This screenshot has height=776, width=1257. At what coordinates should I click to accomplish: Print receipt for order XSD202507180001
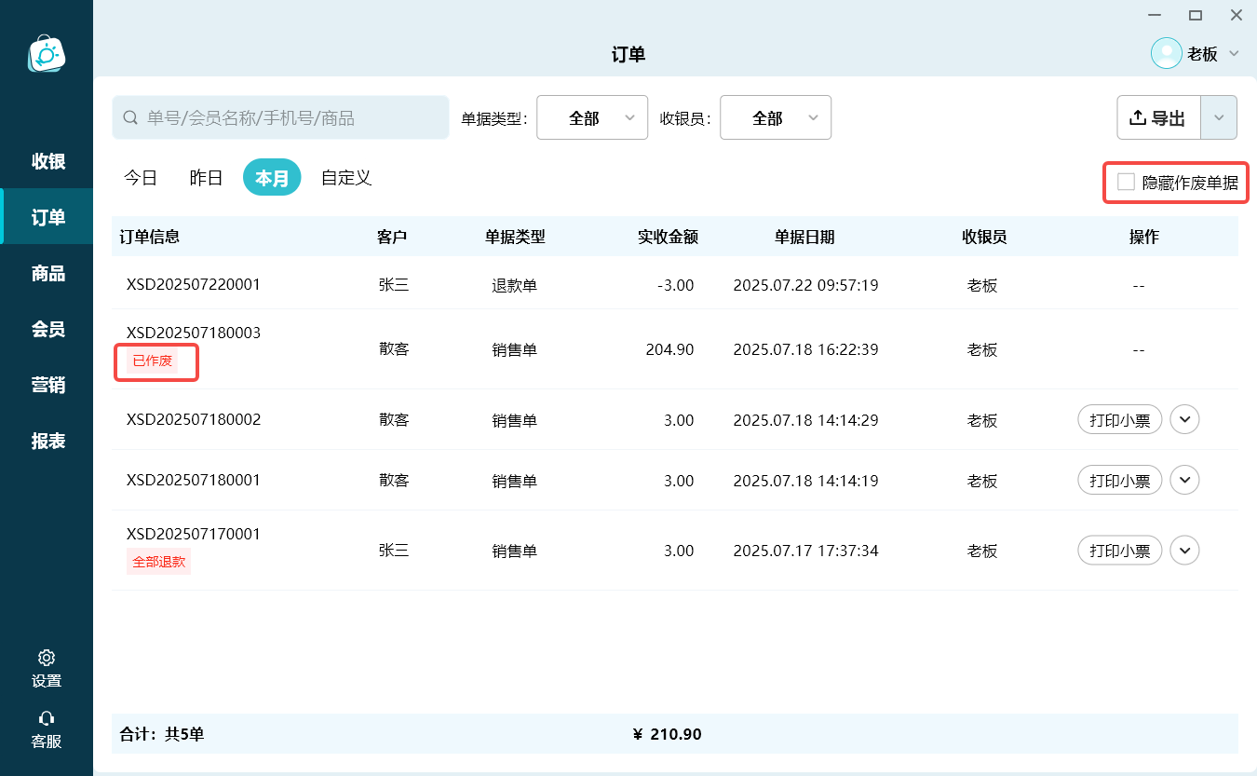(1120, 481)
